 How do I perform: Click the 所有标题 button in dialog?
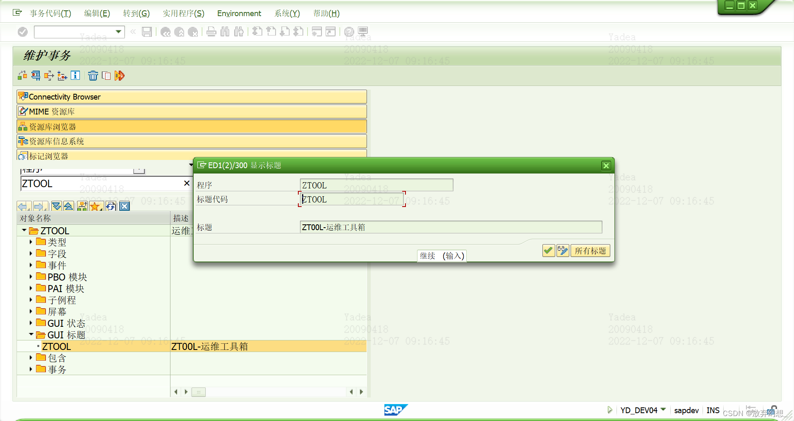click(590, 251)
